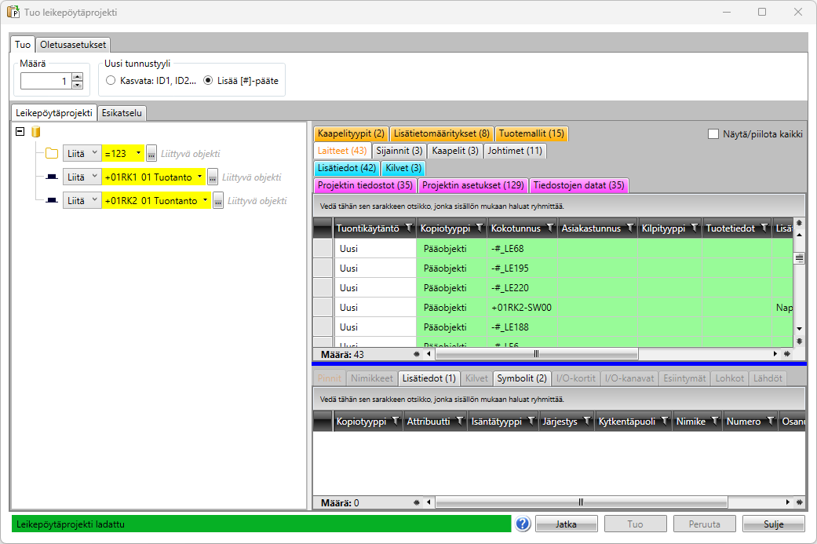The width and height of the screenshot is (817, 544).
Task: Collapse the project tree root node
Action: click(20, 133)
